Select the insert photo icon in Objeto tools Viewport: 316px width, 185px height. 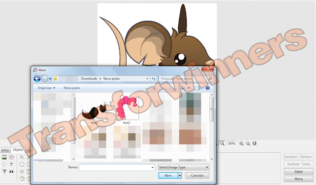[4, 157]
